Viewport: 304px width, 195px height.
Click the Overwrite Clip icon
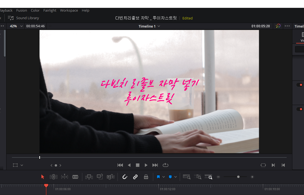pyautogui.click(x=100, y=177)
